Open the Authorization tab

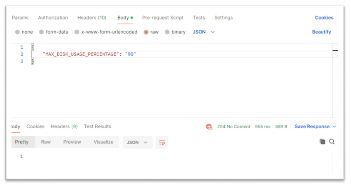pyautogui.click(x=53, y=18)
